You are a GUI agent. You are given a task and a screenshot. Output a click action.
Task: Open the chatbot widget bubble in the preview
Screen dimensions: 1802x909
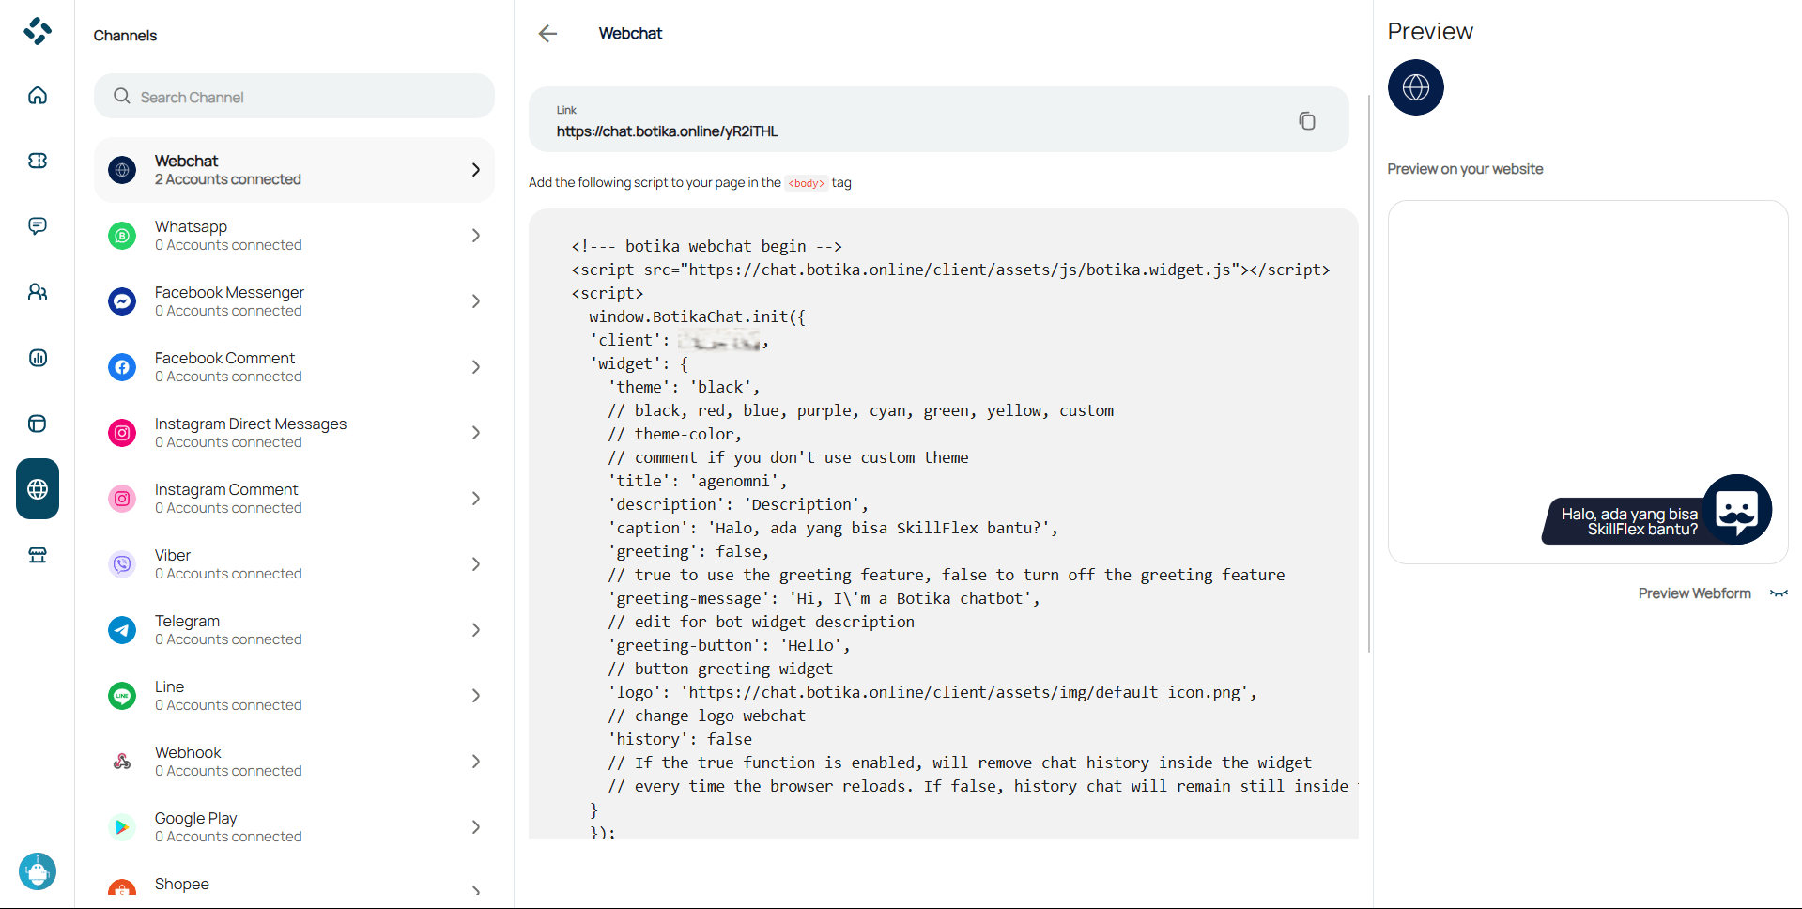(x=1737, y=509)
